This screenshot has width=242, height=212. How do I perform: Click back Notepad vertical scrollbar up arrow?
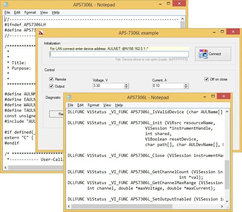[183, 19]
